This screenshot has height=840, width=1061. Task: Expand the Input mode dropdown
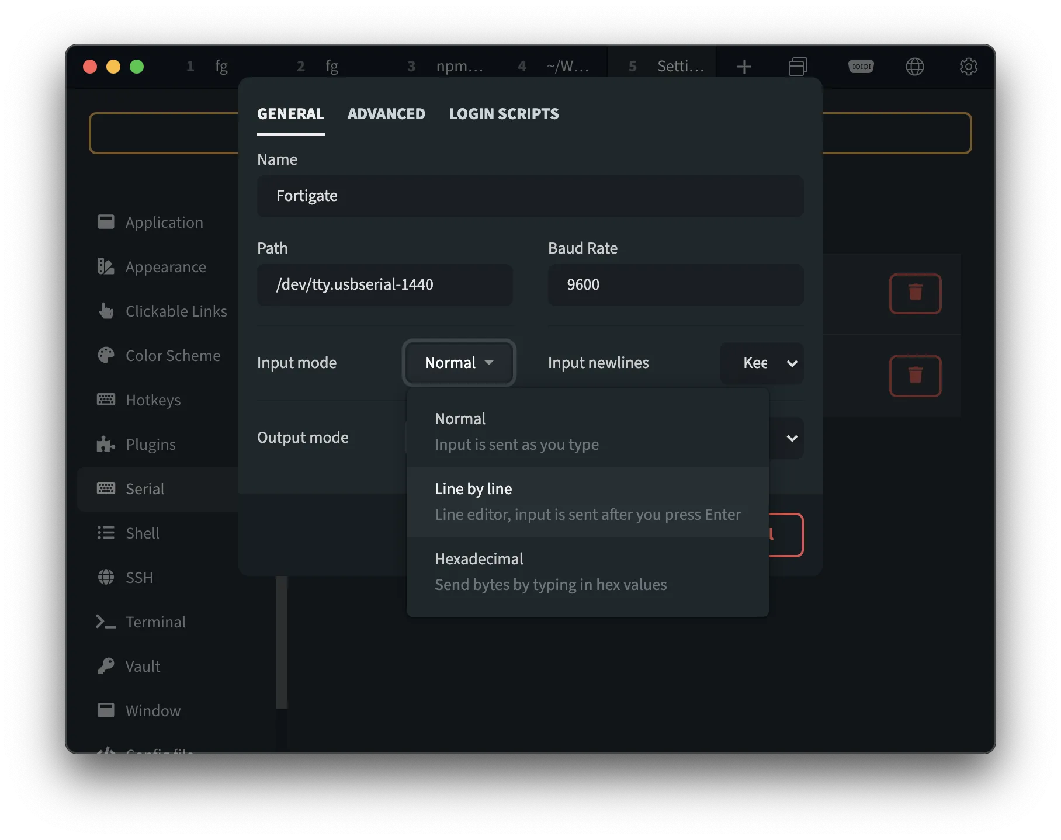459,363
